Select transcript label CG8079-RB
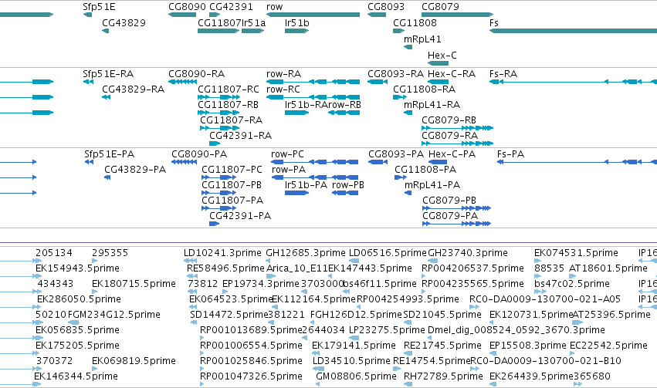Image resolution: width=657 pixels, height=388 pixels. pyautogui.click(x=449, y=120)
